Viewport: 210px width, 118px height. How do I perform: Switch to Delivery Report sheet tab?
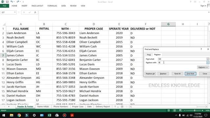[x=103, y=107]
